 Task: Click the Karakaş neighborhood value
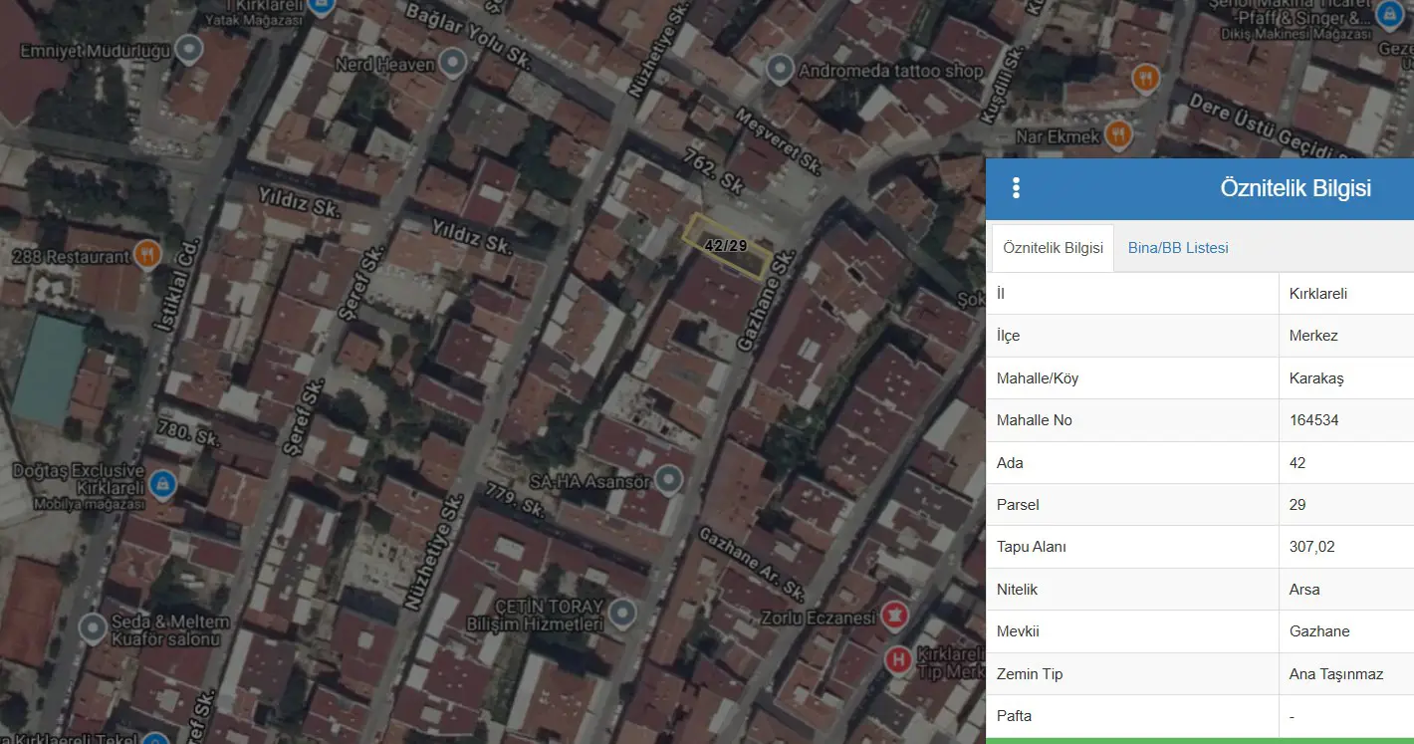coord(1316,378)
